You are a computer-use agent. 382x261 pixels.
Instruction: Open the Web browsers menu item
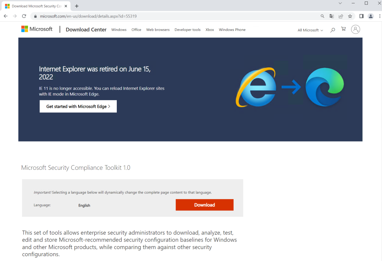[158, 30]
